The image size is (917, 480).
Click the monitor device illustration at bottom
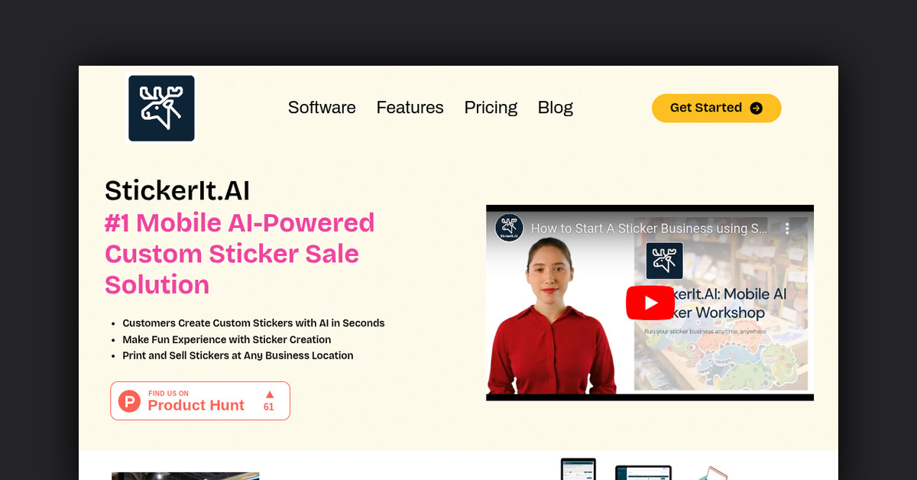tap(643, 472)
